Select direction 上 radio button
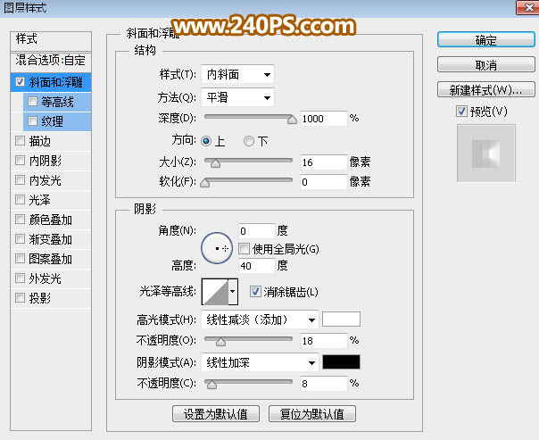This screenshot has height=440, width=539. (206, 141)
